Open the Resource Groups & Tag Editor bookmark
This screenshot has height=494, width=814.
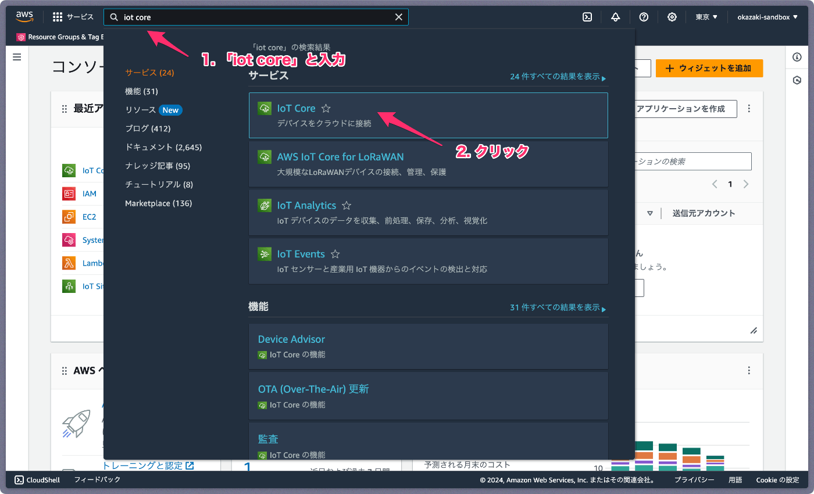coord(60,37)
